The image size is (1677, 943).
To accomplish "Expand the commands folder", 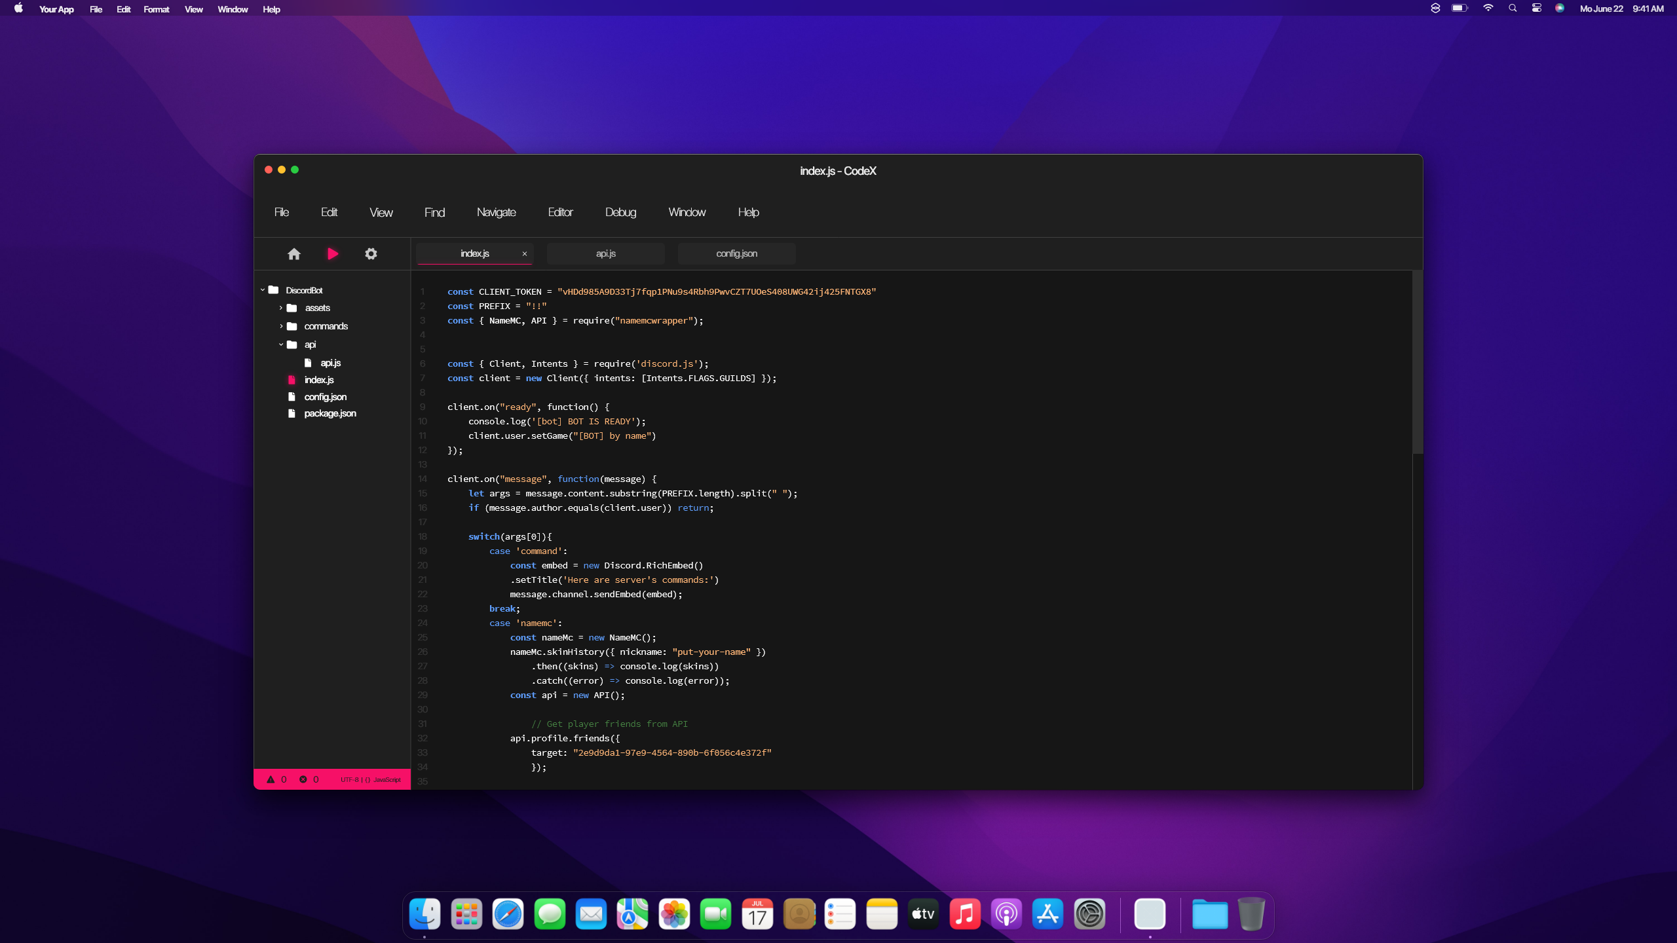I will [281, 326].
